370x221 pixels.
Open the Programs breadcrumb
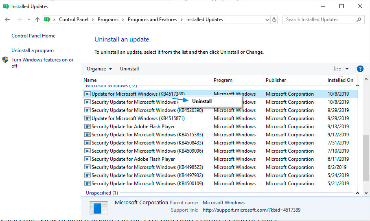108,20
